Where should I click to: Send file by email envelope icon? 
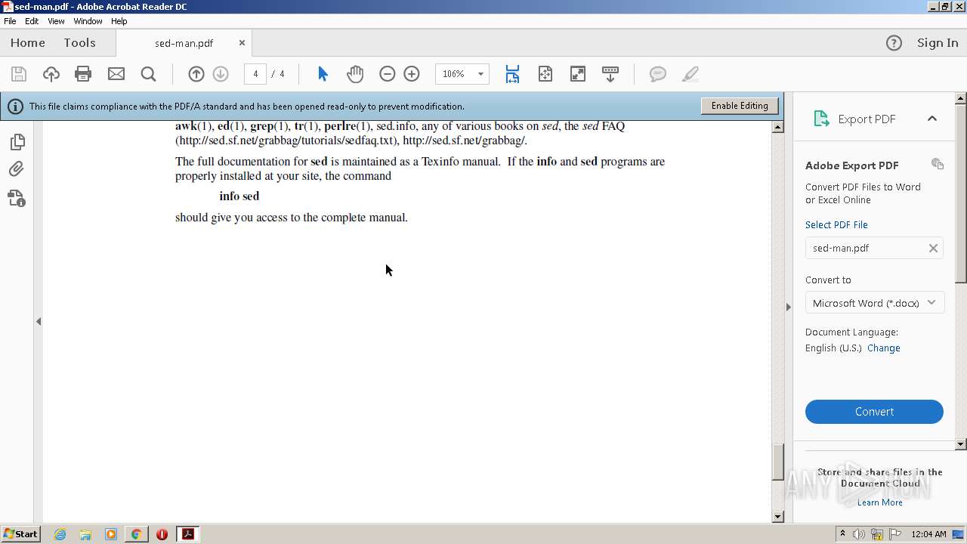(116, 74)
